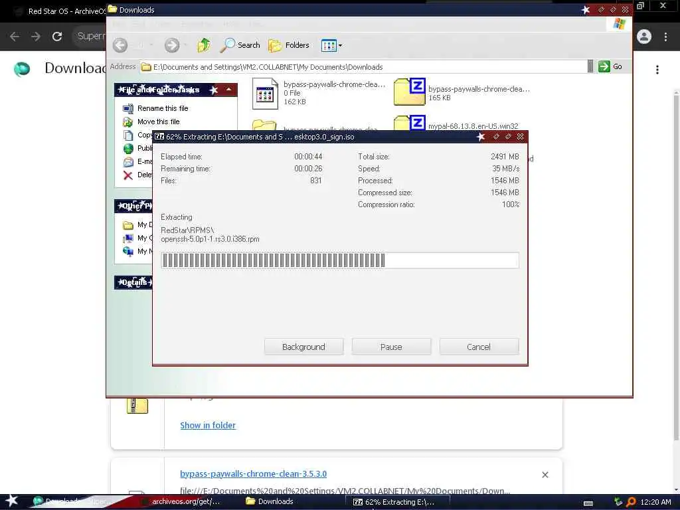Screen dimensions: 680x510
Task: Click the Start star button on taskbar
Action: pyautogui.click(x=11, y=501)
